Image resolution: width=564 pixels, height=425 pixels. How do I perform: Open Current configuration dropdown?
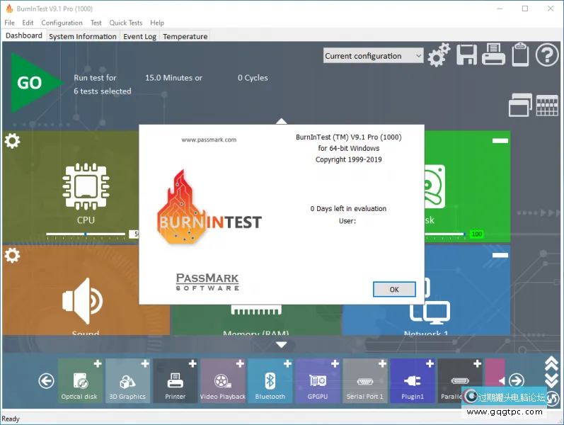[373, 56]
